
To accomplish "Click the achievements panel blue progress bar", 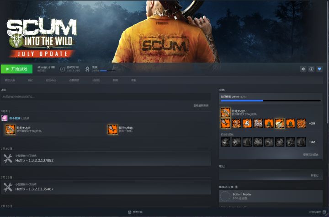I will [271, 101].
